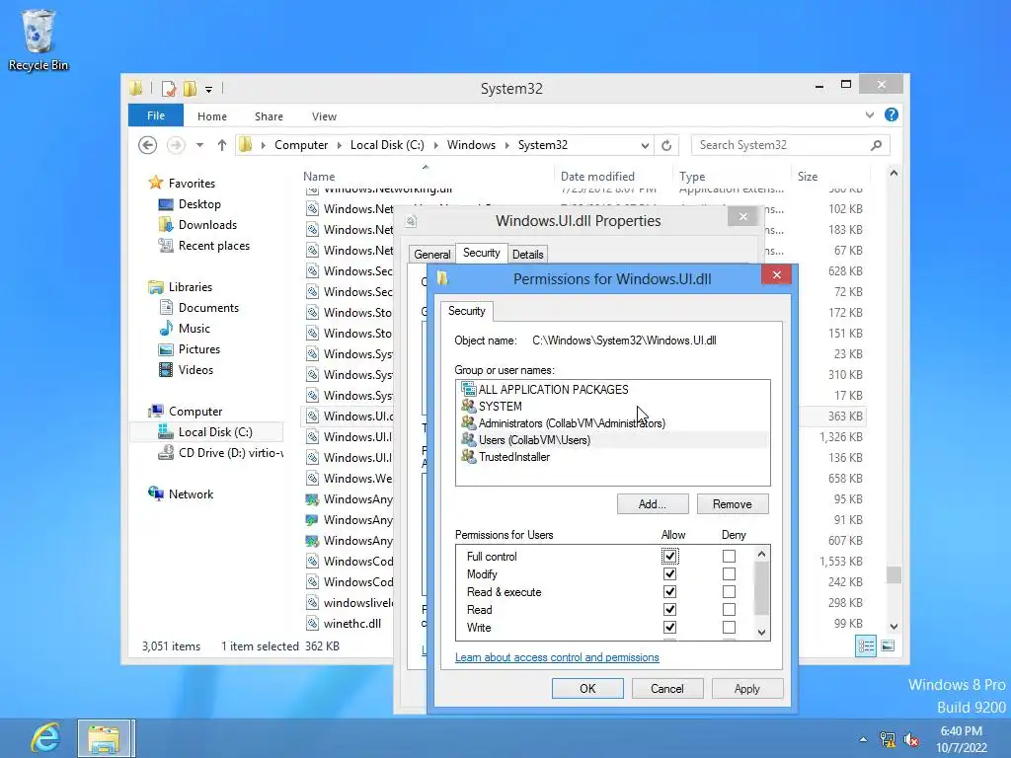The width and height of the screenshot is (1011, 758).
Task: Click OK in Permissions dialog
Action: pyautogui.click(x=587, y=688)
